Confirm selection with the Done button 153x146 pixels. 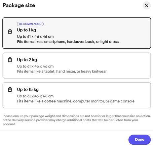(140, 140)
